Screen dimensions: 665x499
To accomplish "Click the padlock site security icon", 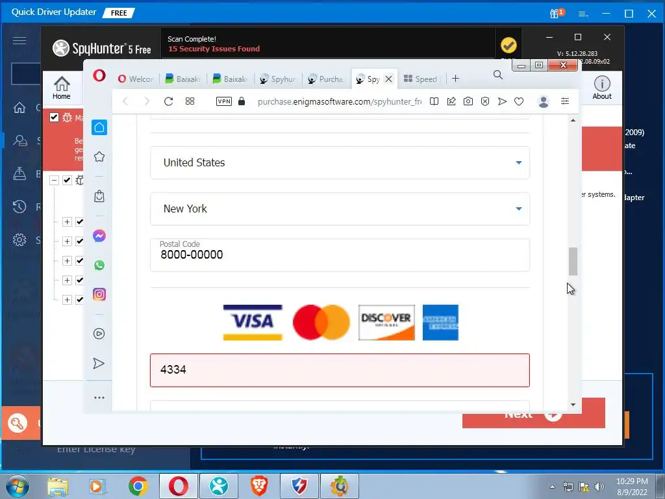I will click(242, 101).
